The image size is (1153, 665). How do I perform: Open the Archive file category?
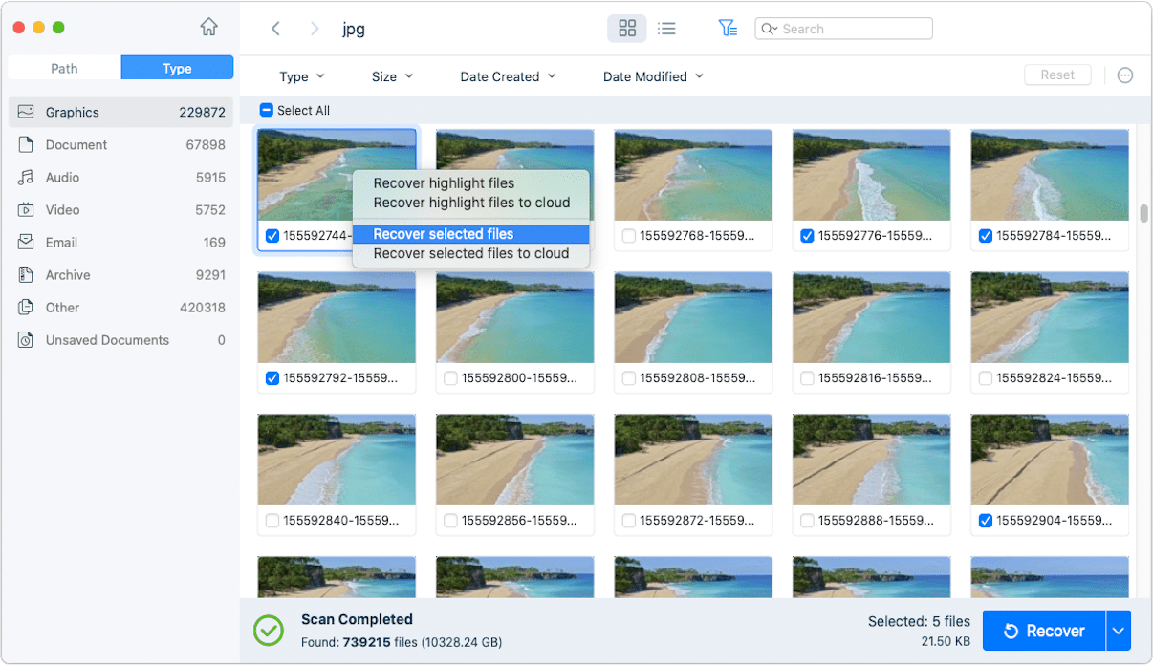68,274
